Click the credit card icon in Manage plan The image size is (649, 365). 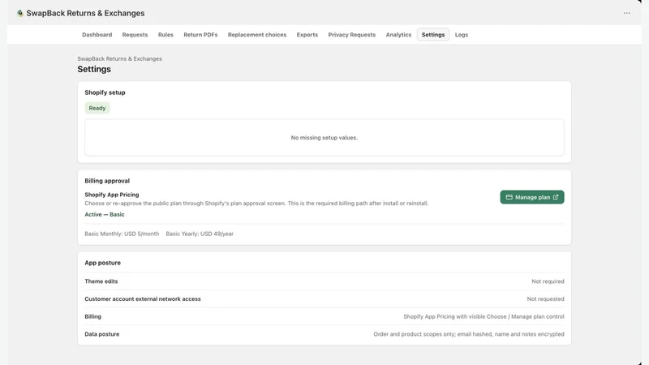coord(509,197)
